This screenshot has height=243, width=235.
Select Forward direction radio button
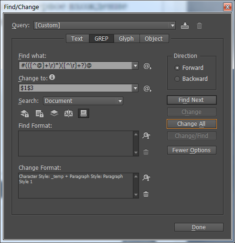(177, 68)
